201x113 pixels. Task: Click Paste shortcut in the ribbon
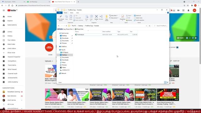[78, 20]
